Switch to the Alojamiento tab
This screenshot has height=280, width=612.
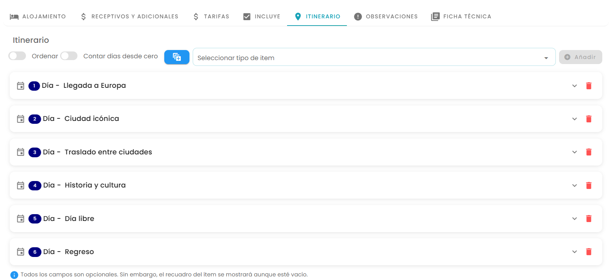coord(38,17)
